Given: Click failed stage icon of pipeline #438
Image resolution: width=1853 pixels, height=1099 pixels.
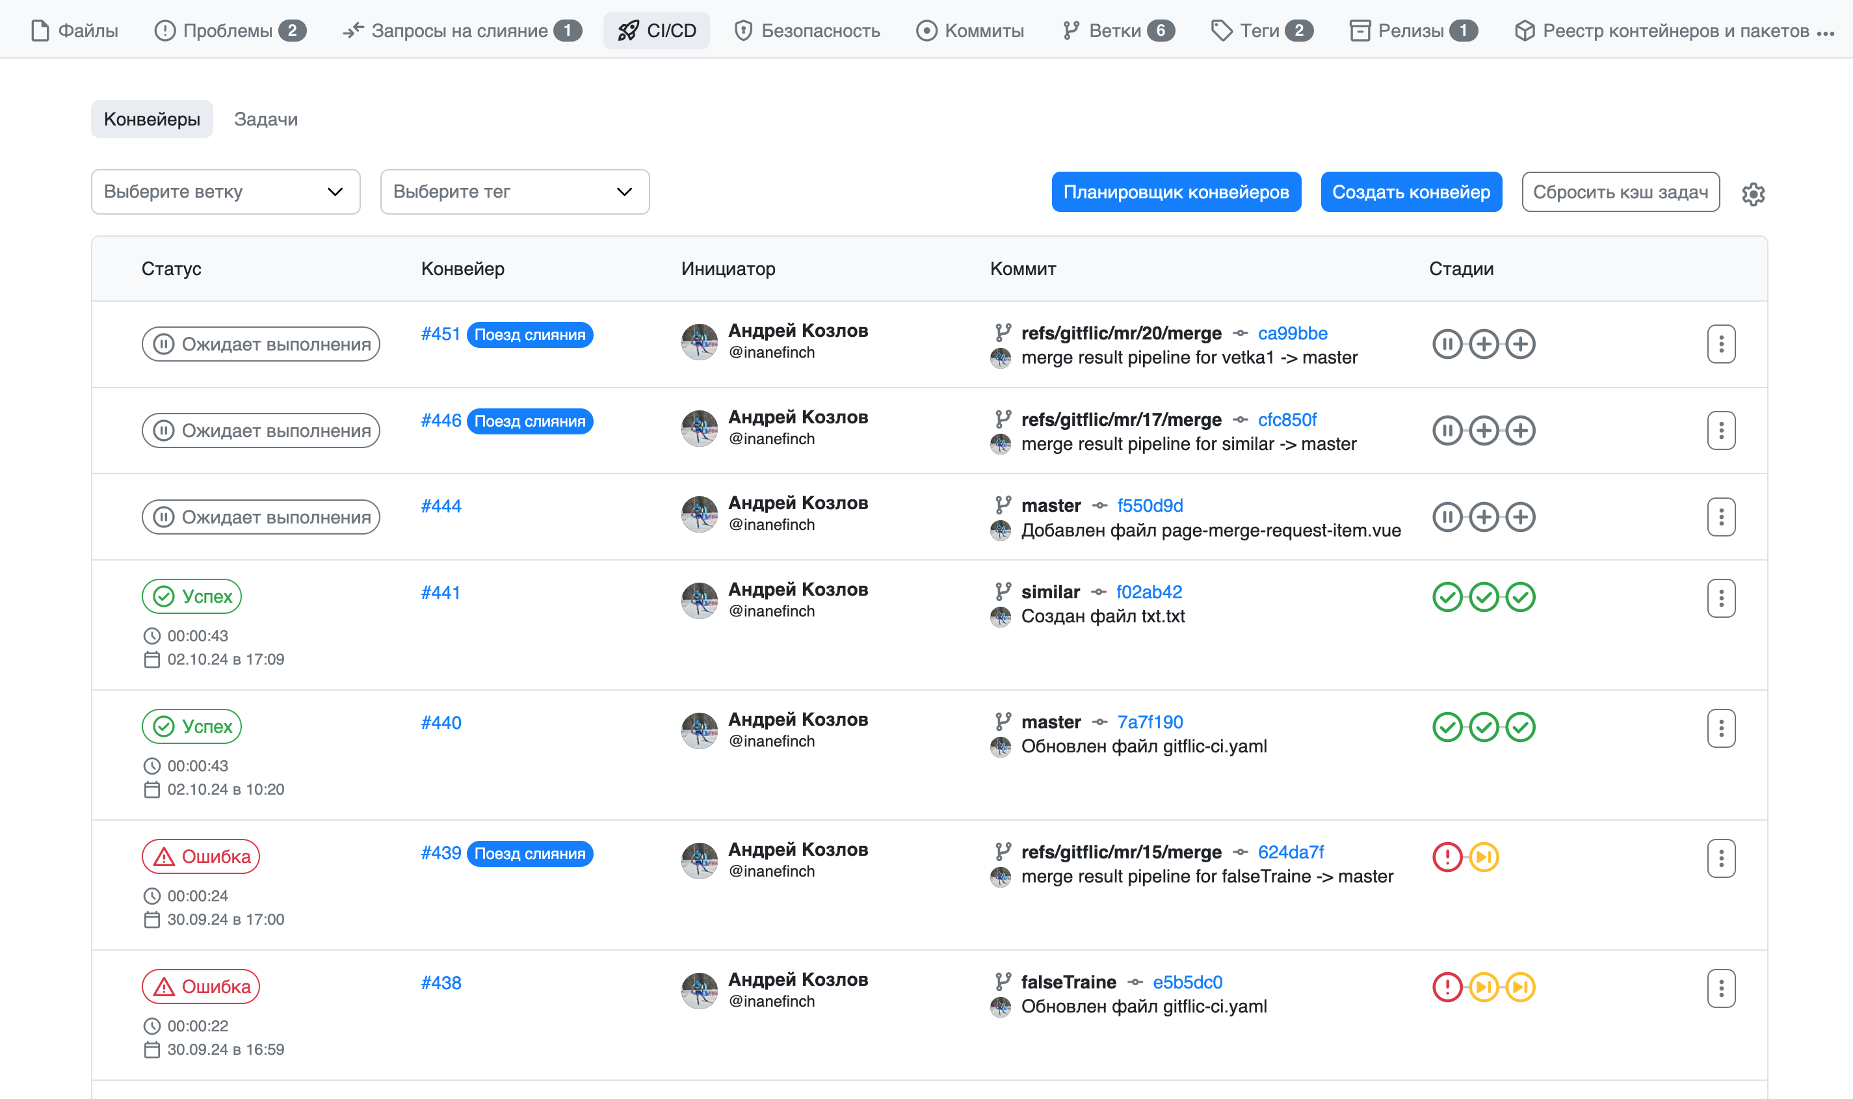Looking at the screenshot, I should pyautogui.click(x=1447, y=987).
